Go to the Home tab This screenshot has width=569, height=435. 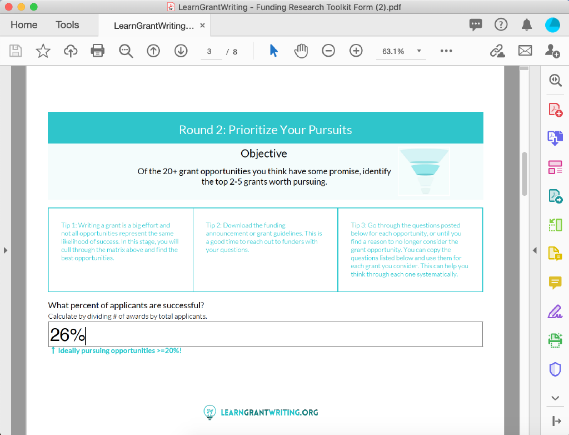click(x=24, y=24)
